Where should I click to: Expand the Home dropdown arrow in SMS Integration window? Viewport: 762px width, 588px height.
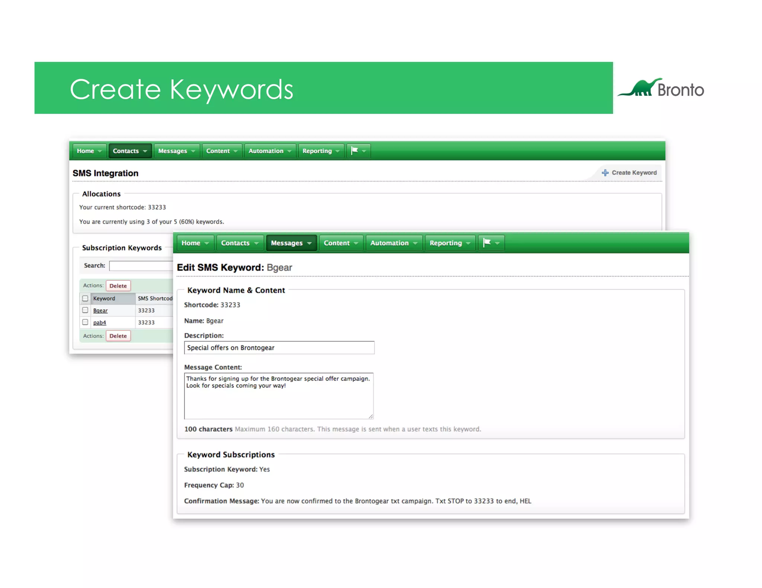(100, 151)
